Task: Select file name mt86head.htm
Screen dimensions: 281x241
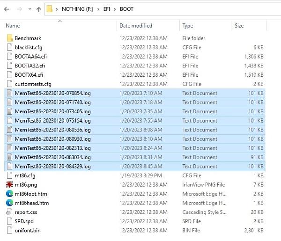Action: click(x=32, y=203)
